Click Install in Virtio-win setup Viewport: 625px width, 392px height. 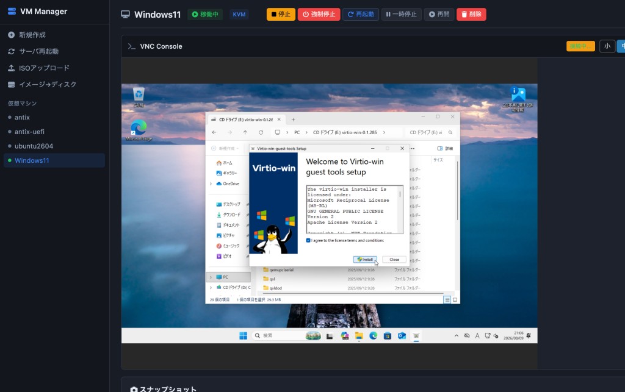pos(365,260)
